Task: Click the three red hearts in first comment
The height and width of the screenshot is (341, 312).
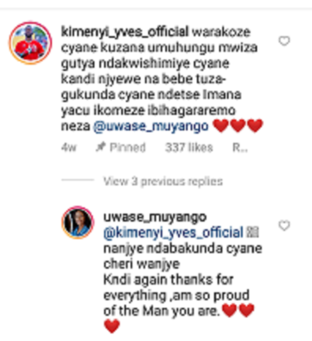Action: 238,126
